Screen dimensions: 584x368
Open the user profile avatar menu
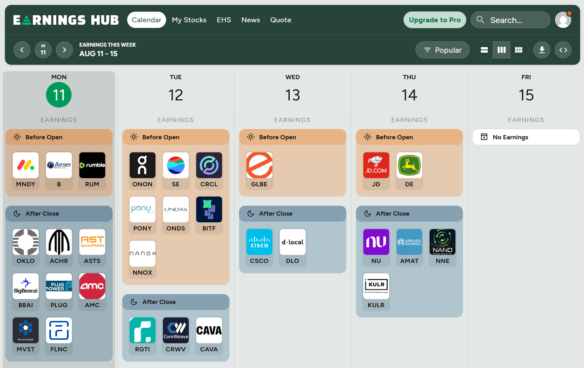(x=563, y=20)
